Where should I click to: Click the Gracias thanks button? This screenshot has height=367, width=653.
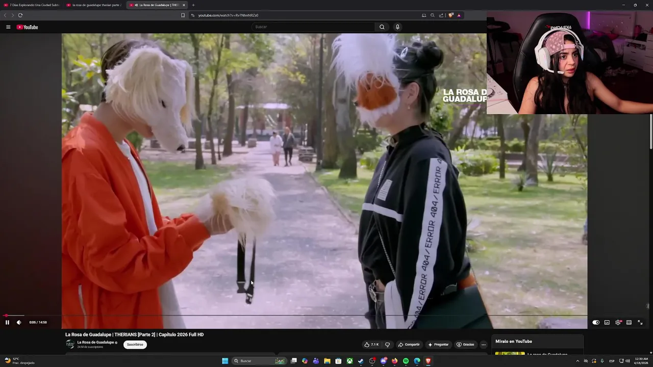[x=465, y=345]
